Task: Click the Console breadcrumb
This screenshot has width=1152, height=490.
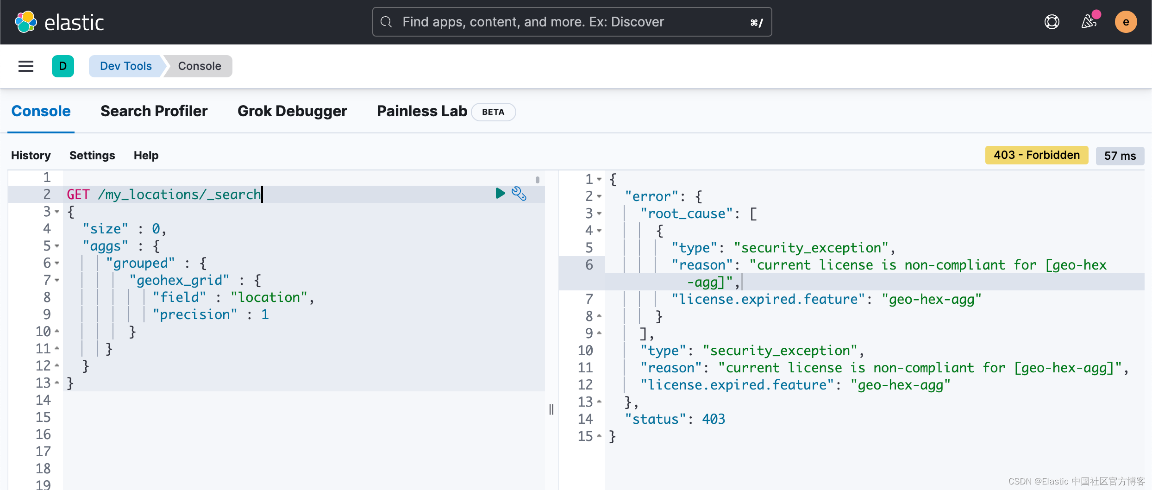Action: pyautogui.click(x=200, y=66)
